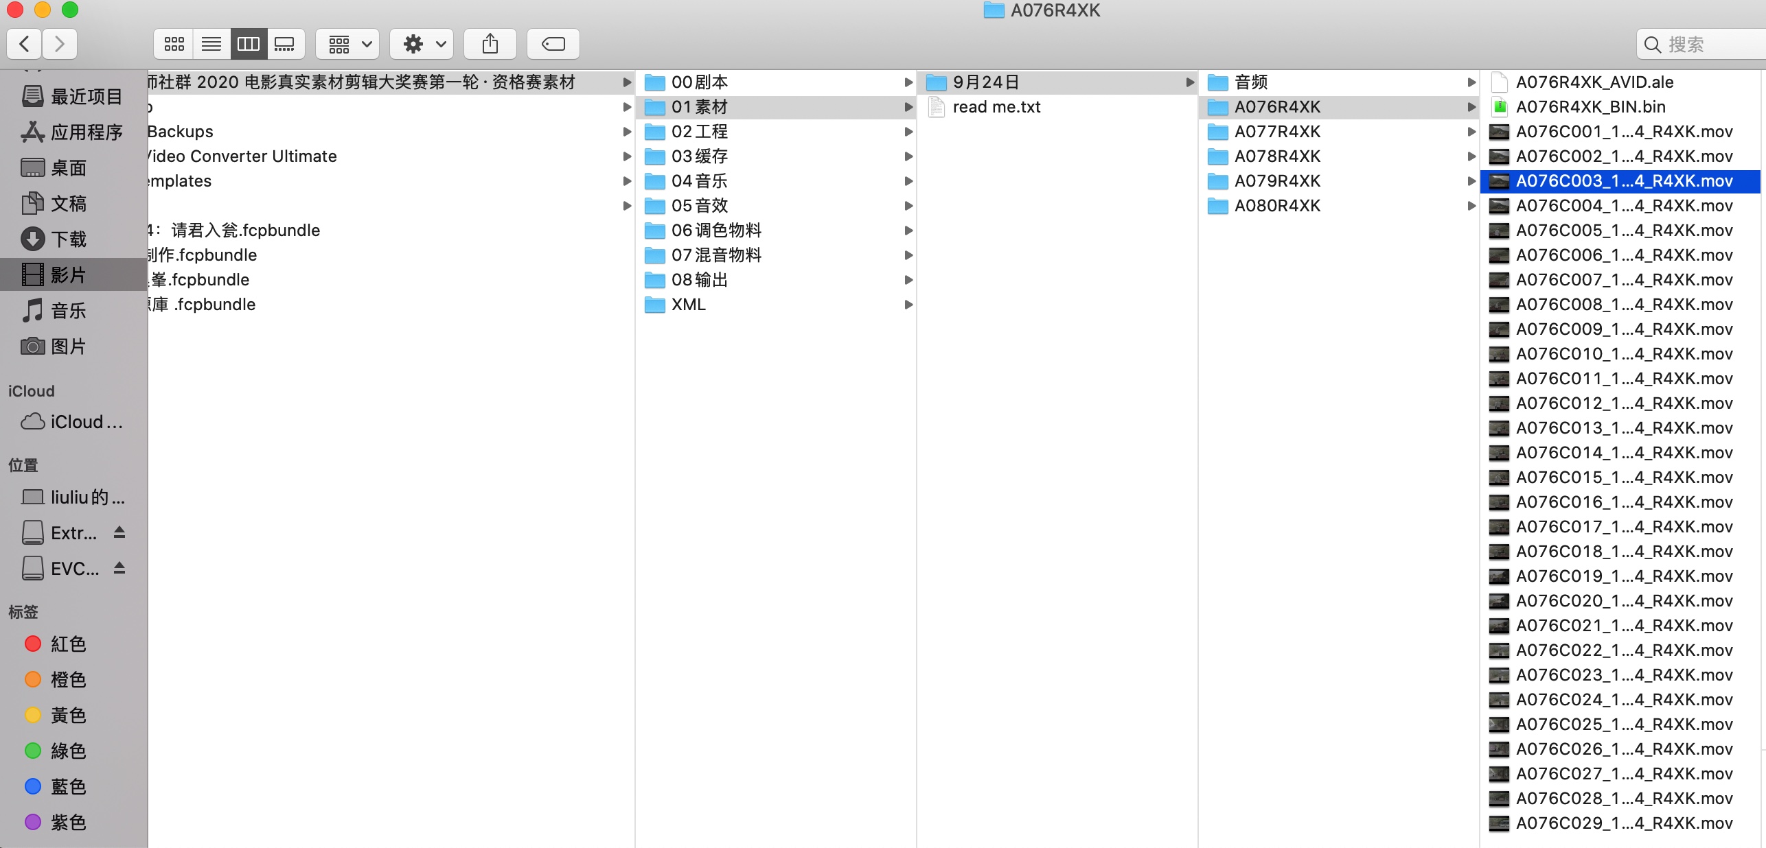Switch to icon view mode
The height and width of the screenshot is (848, 1766).
[174, 45]
